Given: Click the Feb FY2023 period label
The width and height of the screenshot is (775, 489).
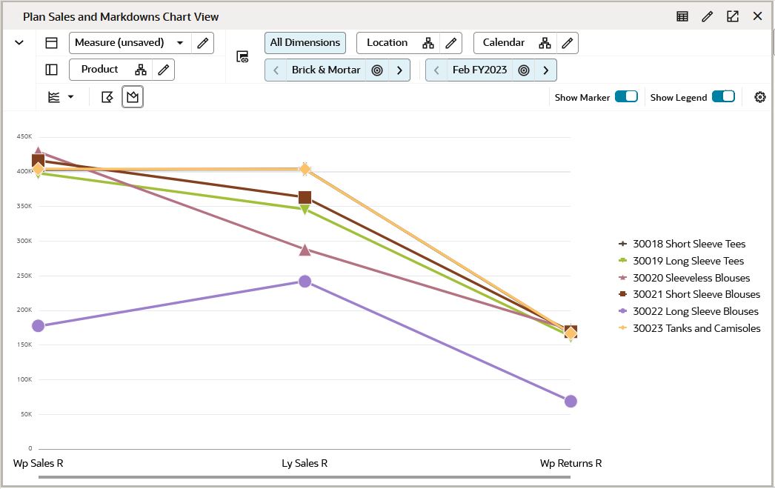Looking at the screenshot, I should point(480,70).
